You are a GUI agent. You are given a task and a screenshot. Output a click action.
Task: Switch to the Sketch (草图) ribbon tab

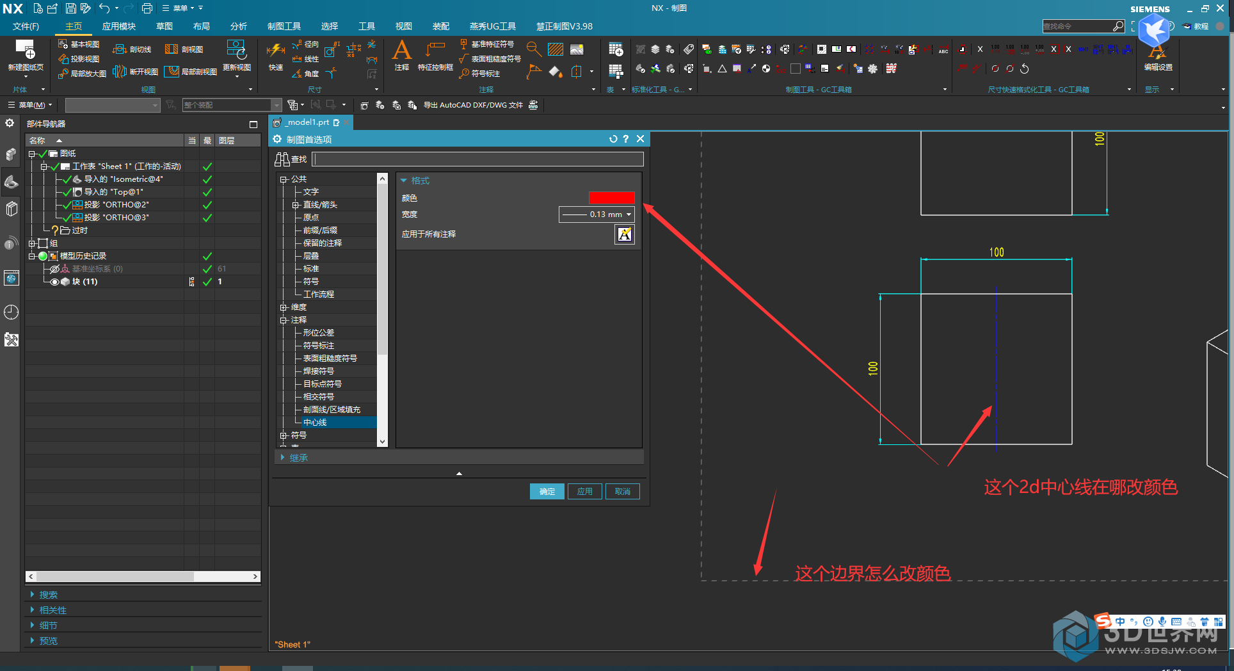coord(164,26)
